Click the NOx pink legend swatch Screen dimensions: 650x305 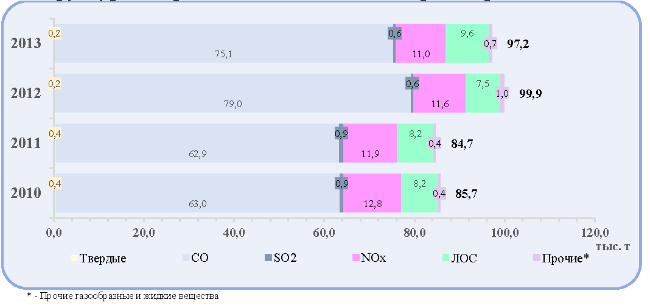355,258
